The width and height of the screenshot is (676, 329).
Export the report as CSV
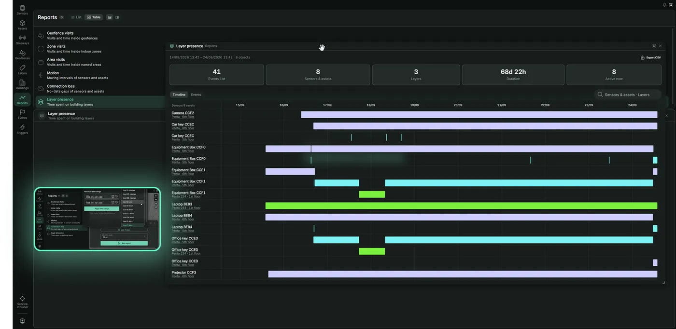(651, 57)
